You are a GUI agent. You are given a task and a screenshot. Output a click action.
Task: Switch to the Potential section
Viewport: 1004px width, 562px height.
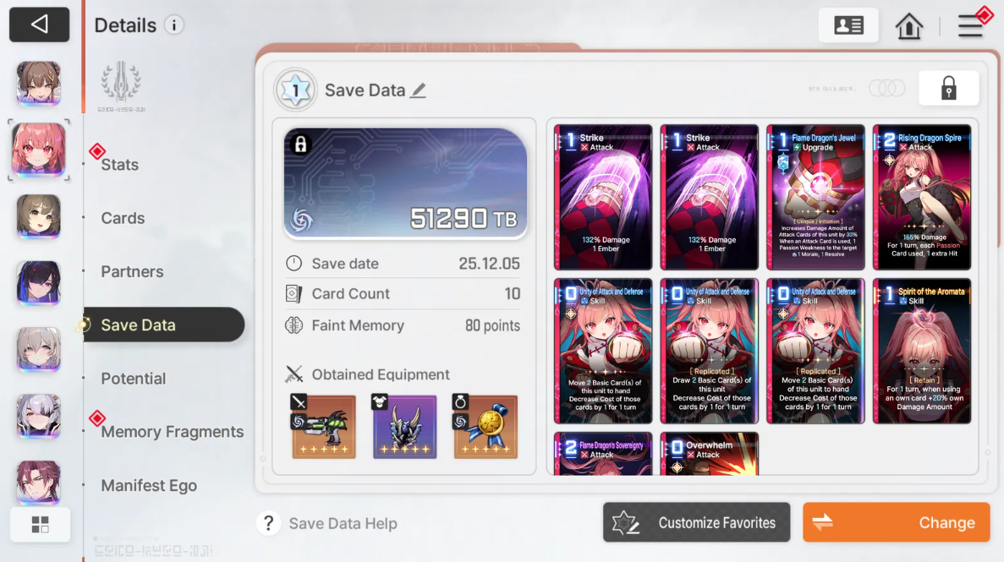pyautogui.click(x=133, y=379)
